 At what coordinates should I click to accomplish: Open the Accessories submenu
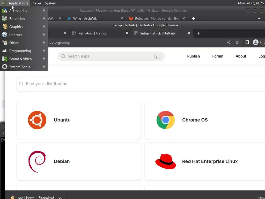pyautogui.click(x=24, y=10)
